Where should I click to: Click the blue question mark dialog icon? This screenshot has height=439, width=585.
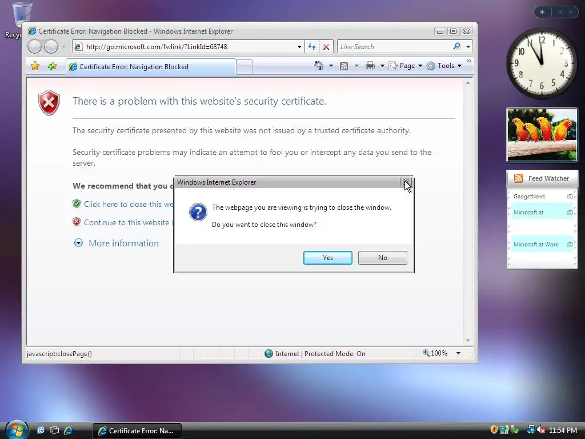[198, 212]
